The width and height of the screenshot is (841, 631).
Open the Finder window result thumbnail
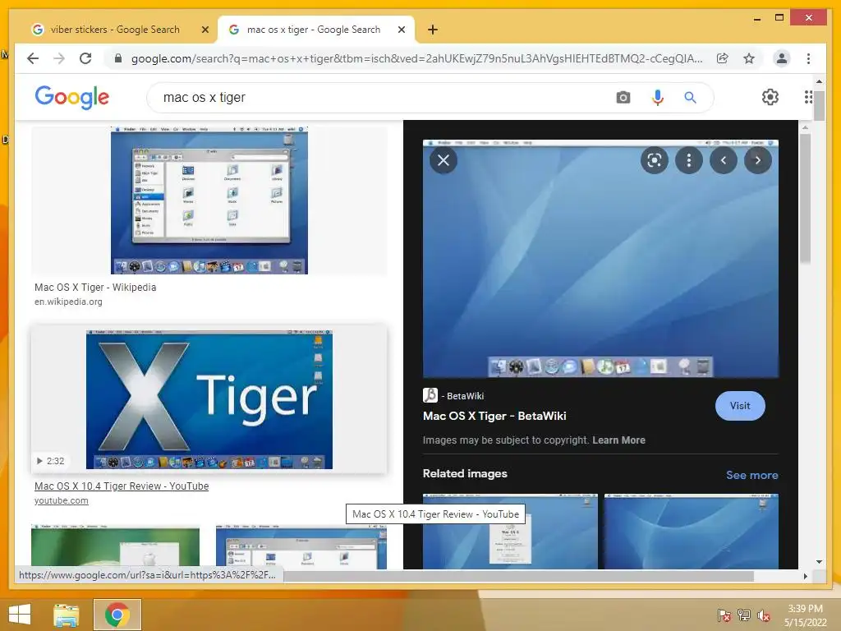point(301,546)
